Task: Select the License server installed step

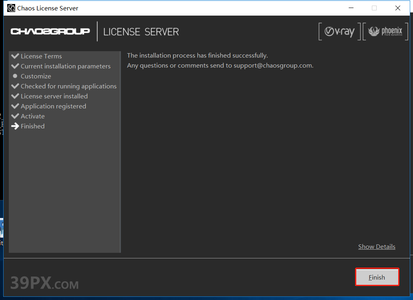Action: 54,96
